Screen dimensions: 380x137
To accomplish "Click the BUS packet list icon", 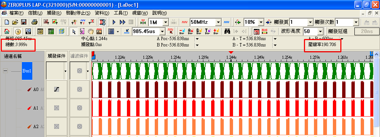I will pos(265,31).
